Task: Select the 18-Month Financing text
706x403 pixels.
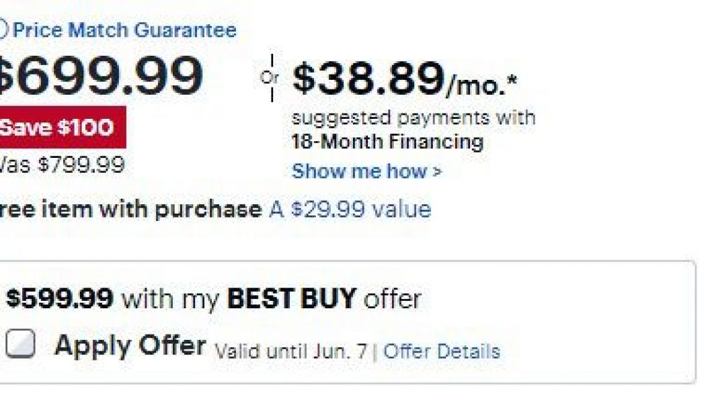Action: [x=387, y=142]
